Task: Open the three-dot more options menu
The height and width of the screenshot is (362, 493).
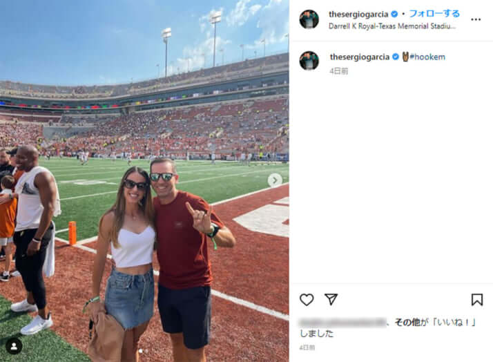Action: coord(476,19)
